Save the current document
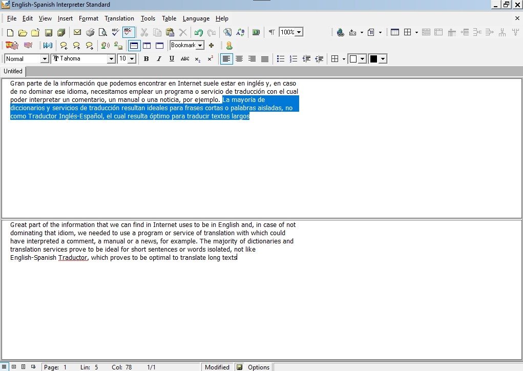 [49, 32]
